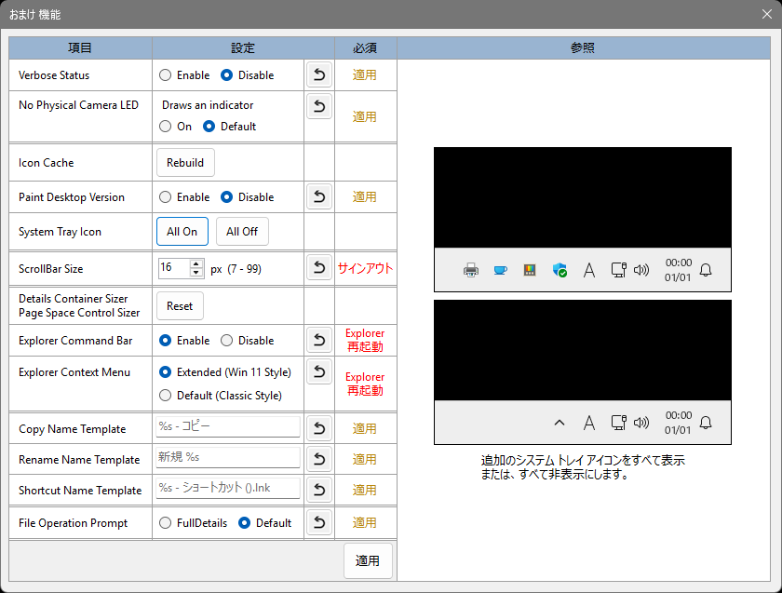Click the red サインアウト label

point(366,268)
